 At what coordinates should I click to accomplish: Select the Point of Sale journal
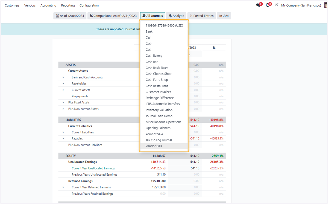(164, 134)
